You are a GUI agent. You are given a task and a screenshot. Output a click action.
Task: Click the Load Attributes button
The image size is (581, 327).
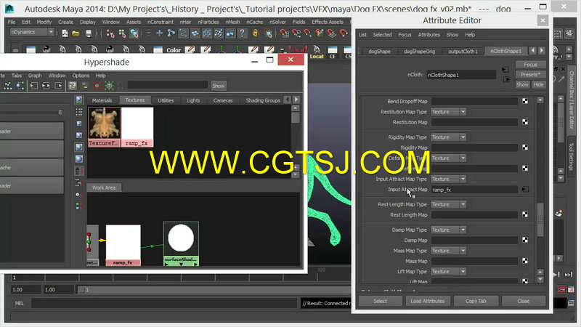[428, 301]
